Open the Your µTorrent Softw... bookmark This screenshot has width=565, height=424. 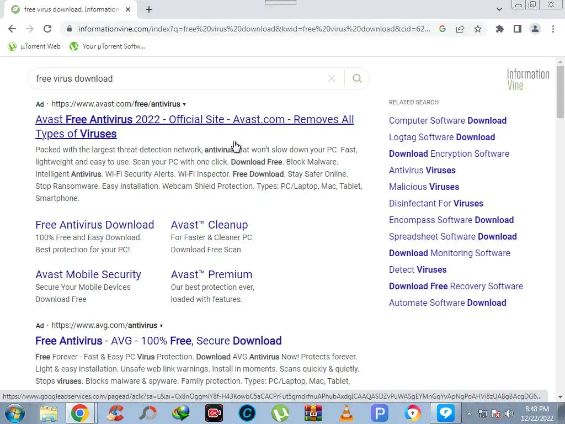coord(108,46)
